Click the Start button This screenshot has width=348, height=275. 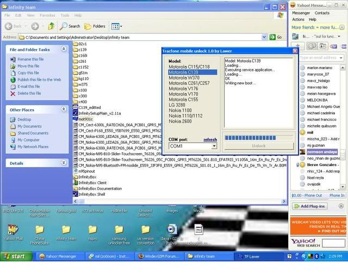coord(16,256)
